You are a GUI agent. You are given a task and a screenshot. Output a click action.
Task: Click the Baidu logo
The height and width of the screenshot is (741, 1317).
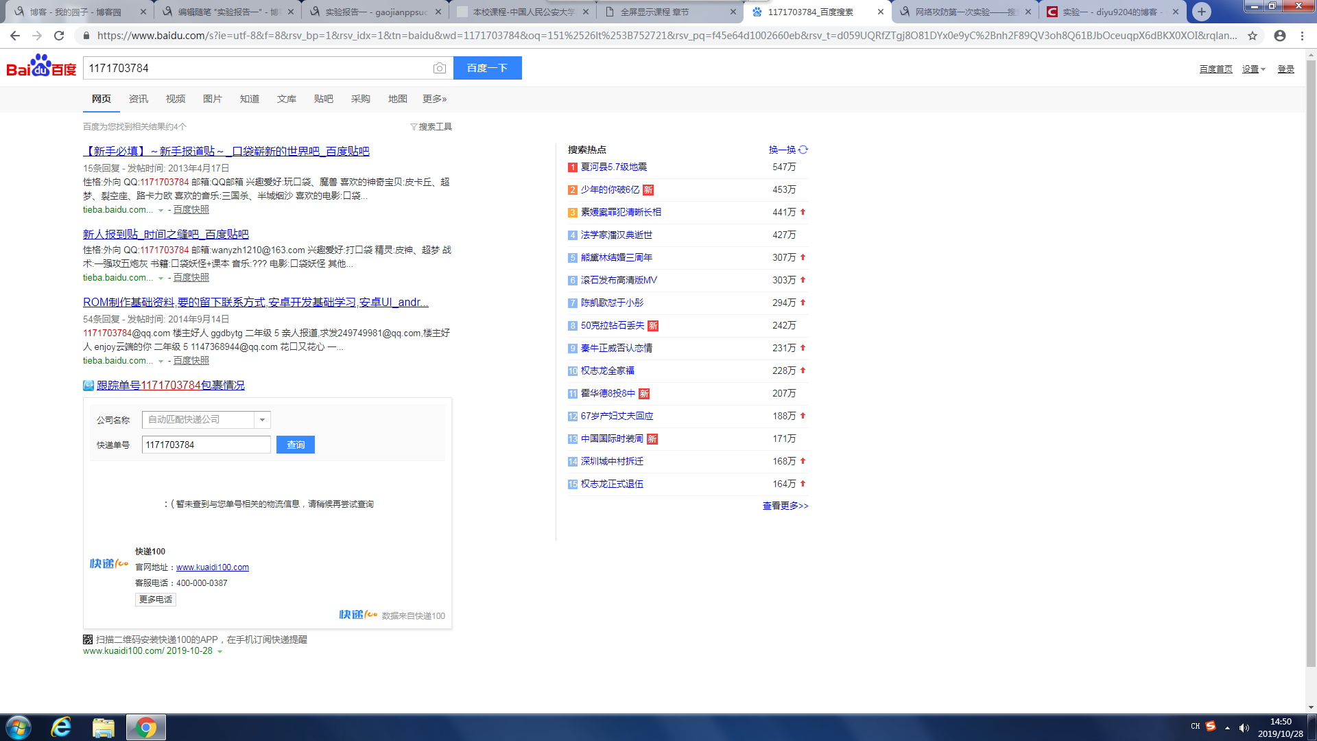click(x=41, y=67)
